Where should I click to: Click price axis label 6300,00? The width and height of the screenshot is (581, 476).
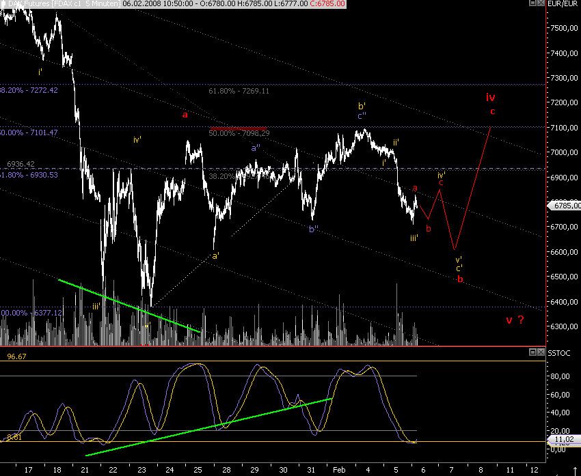(x=565, y=326)
